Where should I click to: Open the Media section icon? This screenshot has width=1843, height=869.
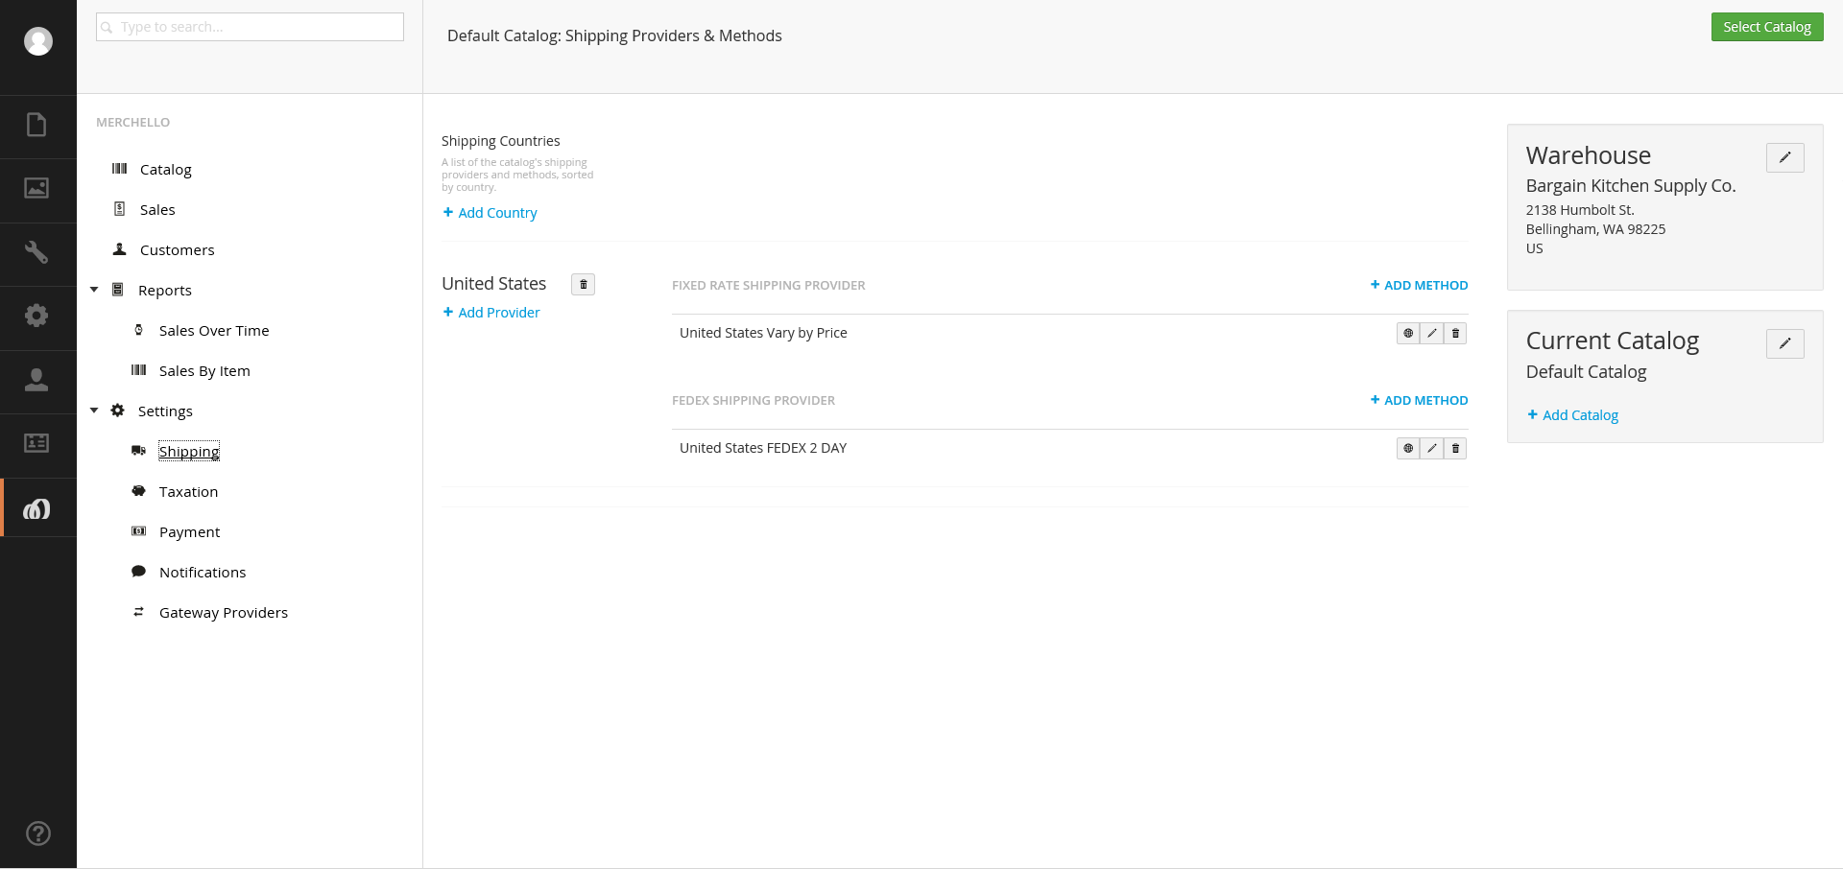click(36, 188)
